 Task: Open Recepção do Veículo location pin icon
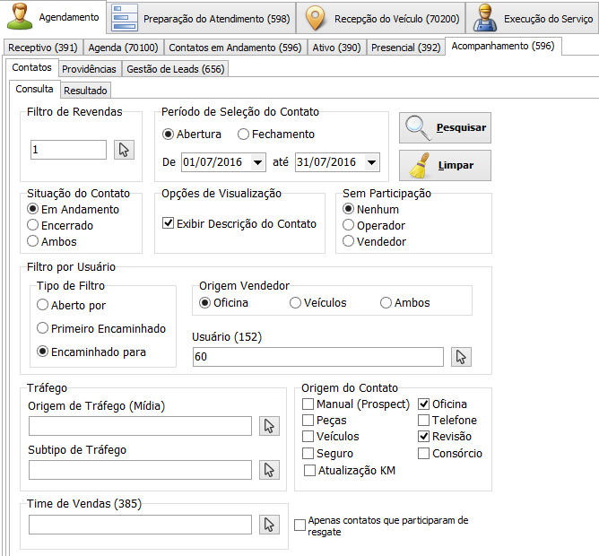coord(314,18)
